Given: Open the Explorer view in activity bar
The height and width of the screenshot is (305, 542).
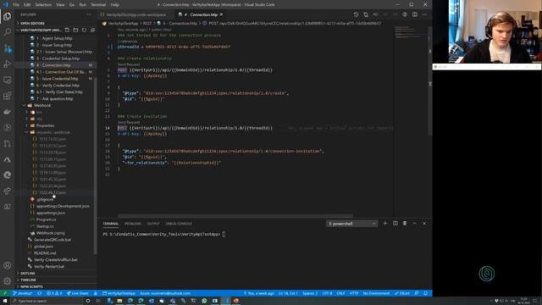Looking at the screenshot, I should pyautogui.click(x=8, y=16).
